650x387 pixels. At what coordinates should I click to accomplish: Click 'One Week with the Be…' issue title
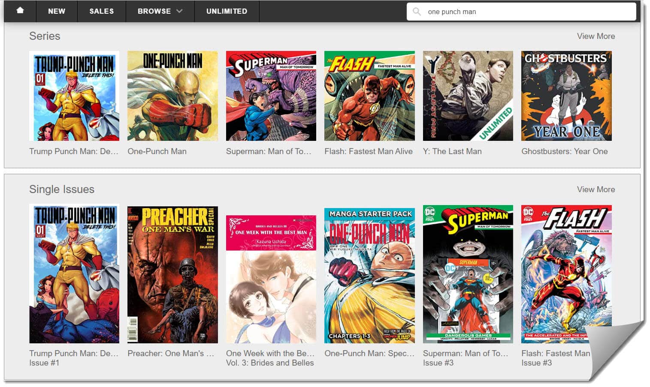270,353
